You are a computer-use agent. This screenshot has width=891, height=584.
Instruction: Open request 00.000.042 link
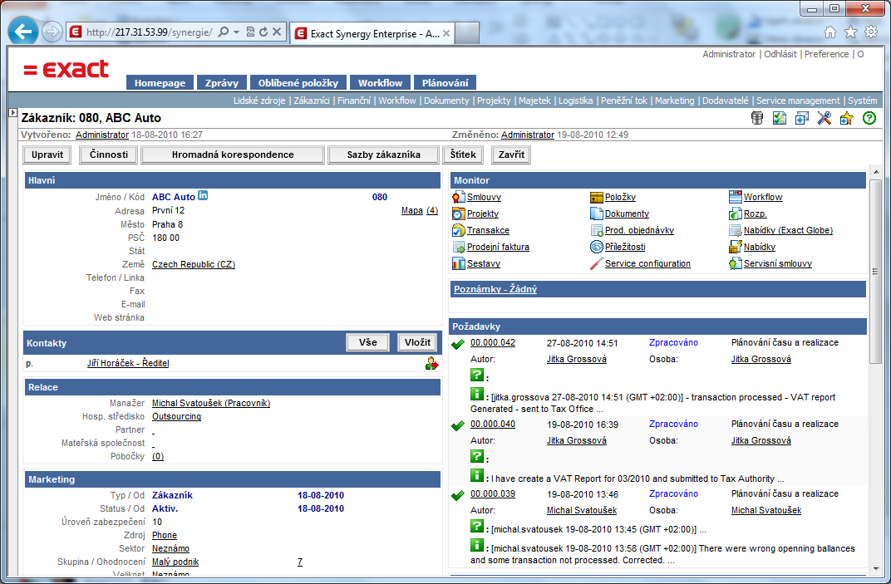493,342
